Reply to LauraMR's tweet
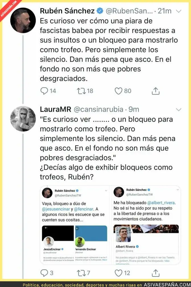Image resolution: width=191 pixels, height=287 pixels. coord(44,273)
